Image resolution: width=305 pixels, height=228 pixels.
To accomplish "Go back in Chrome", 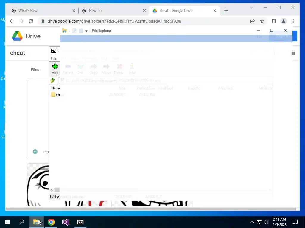I will pos(12,21).
